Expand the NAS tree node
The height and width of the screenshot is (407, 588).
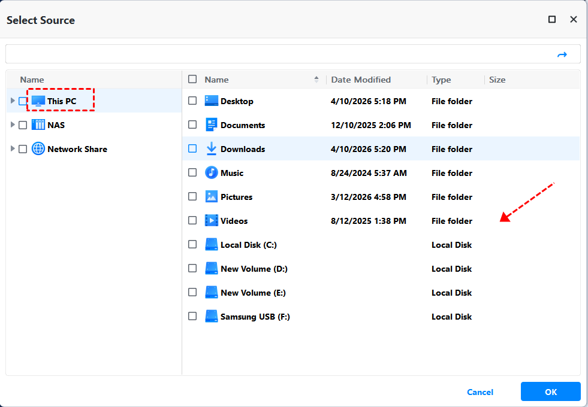(13, 124)
